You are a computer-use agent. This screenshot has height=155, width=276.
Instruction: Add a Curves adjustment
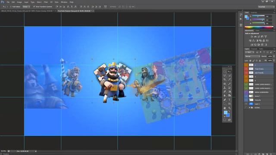[x=259, y=37]
